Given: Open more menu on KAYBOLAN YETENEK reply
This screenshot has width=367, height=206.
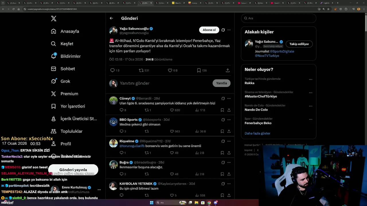Looking at the screenshot, I should pyautogui.click(x=229, y=184).
